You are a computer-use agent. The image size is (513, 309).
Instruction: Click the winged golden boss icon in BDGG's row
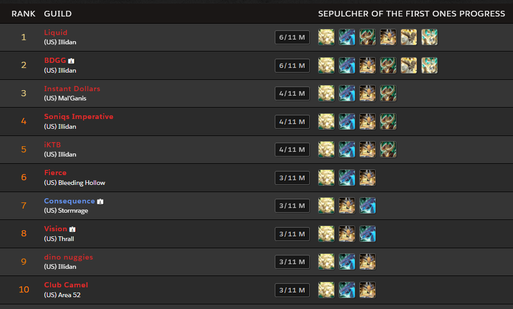(x=409, y=65)
